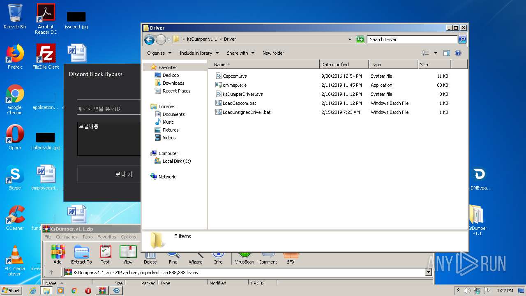Select the KsDumperDriver.sys file
This screenshot has height=296, width=526.
click(x=242, y=94)
